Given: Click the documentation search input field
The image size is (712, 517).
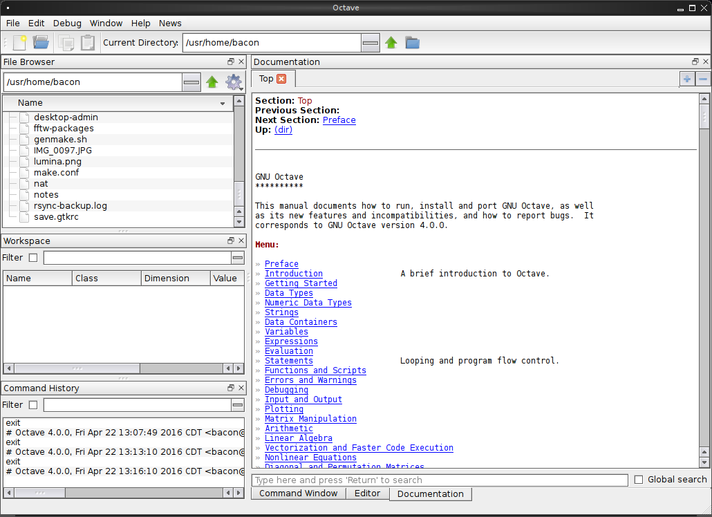Looking at the screenshot, I should [440, 480].
